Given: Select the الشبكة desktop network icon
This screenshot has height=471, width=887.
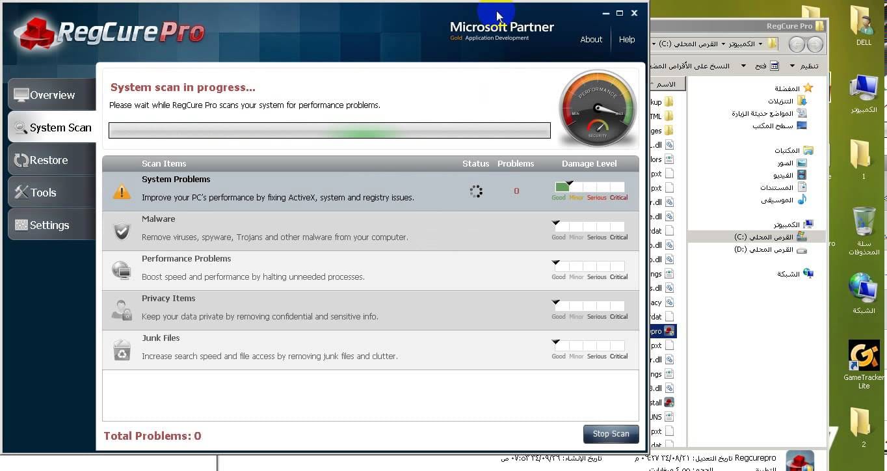Looking at the screenshot, I should pyautogui.click(x=864, y=294).
